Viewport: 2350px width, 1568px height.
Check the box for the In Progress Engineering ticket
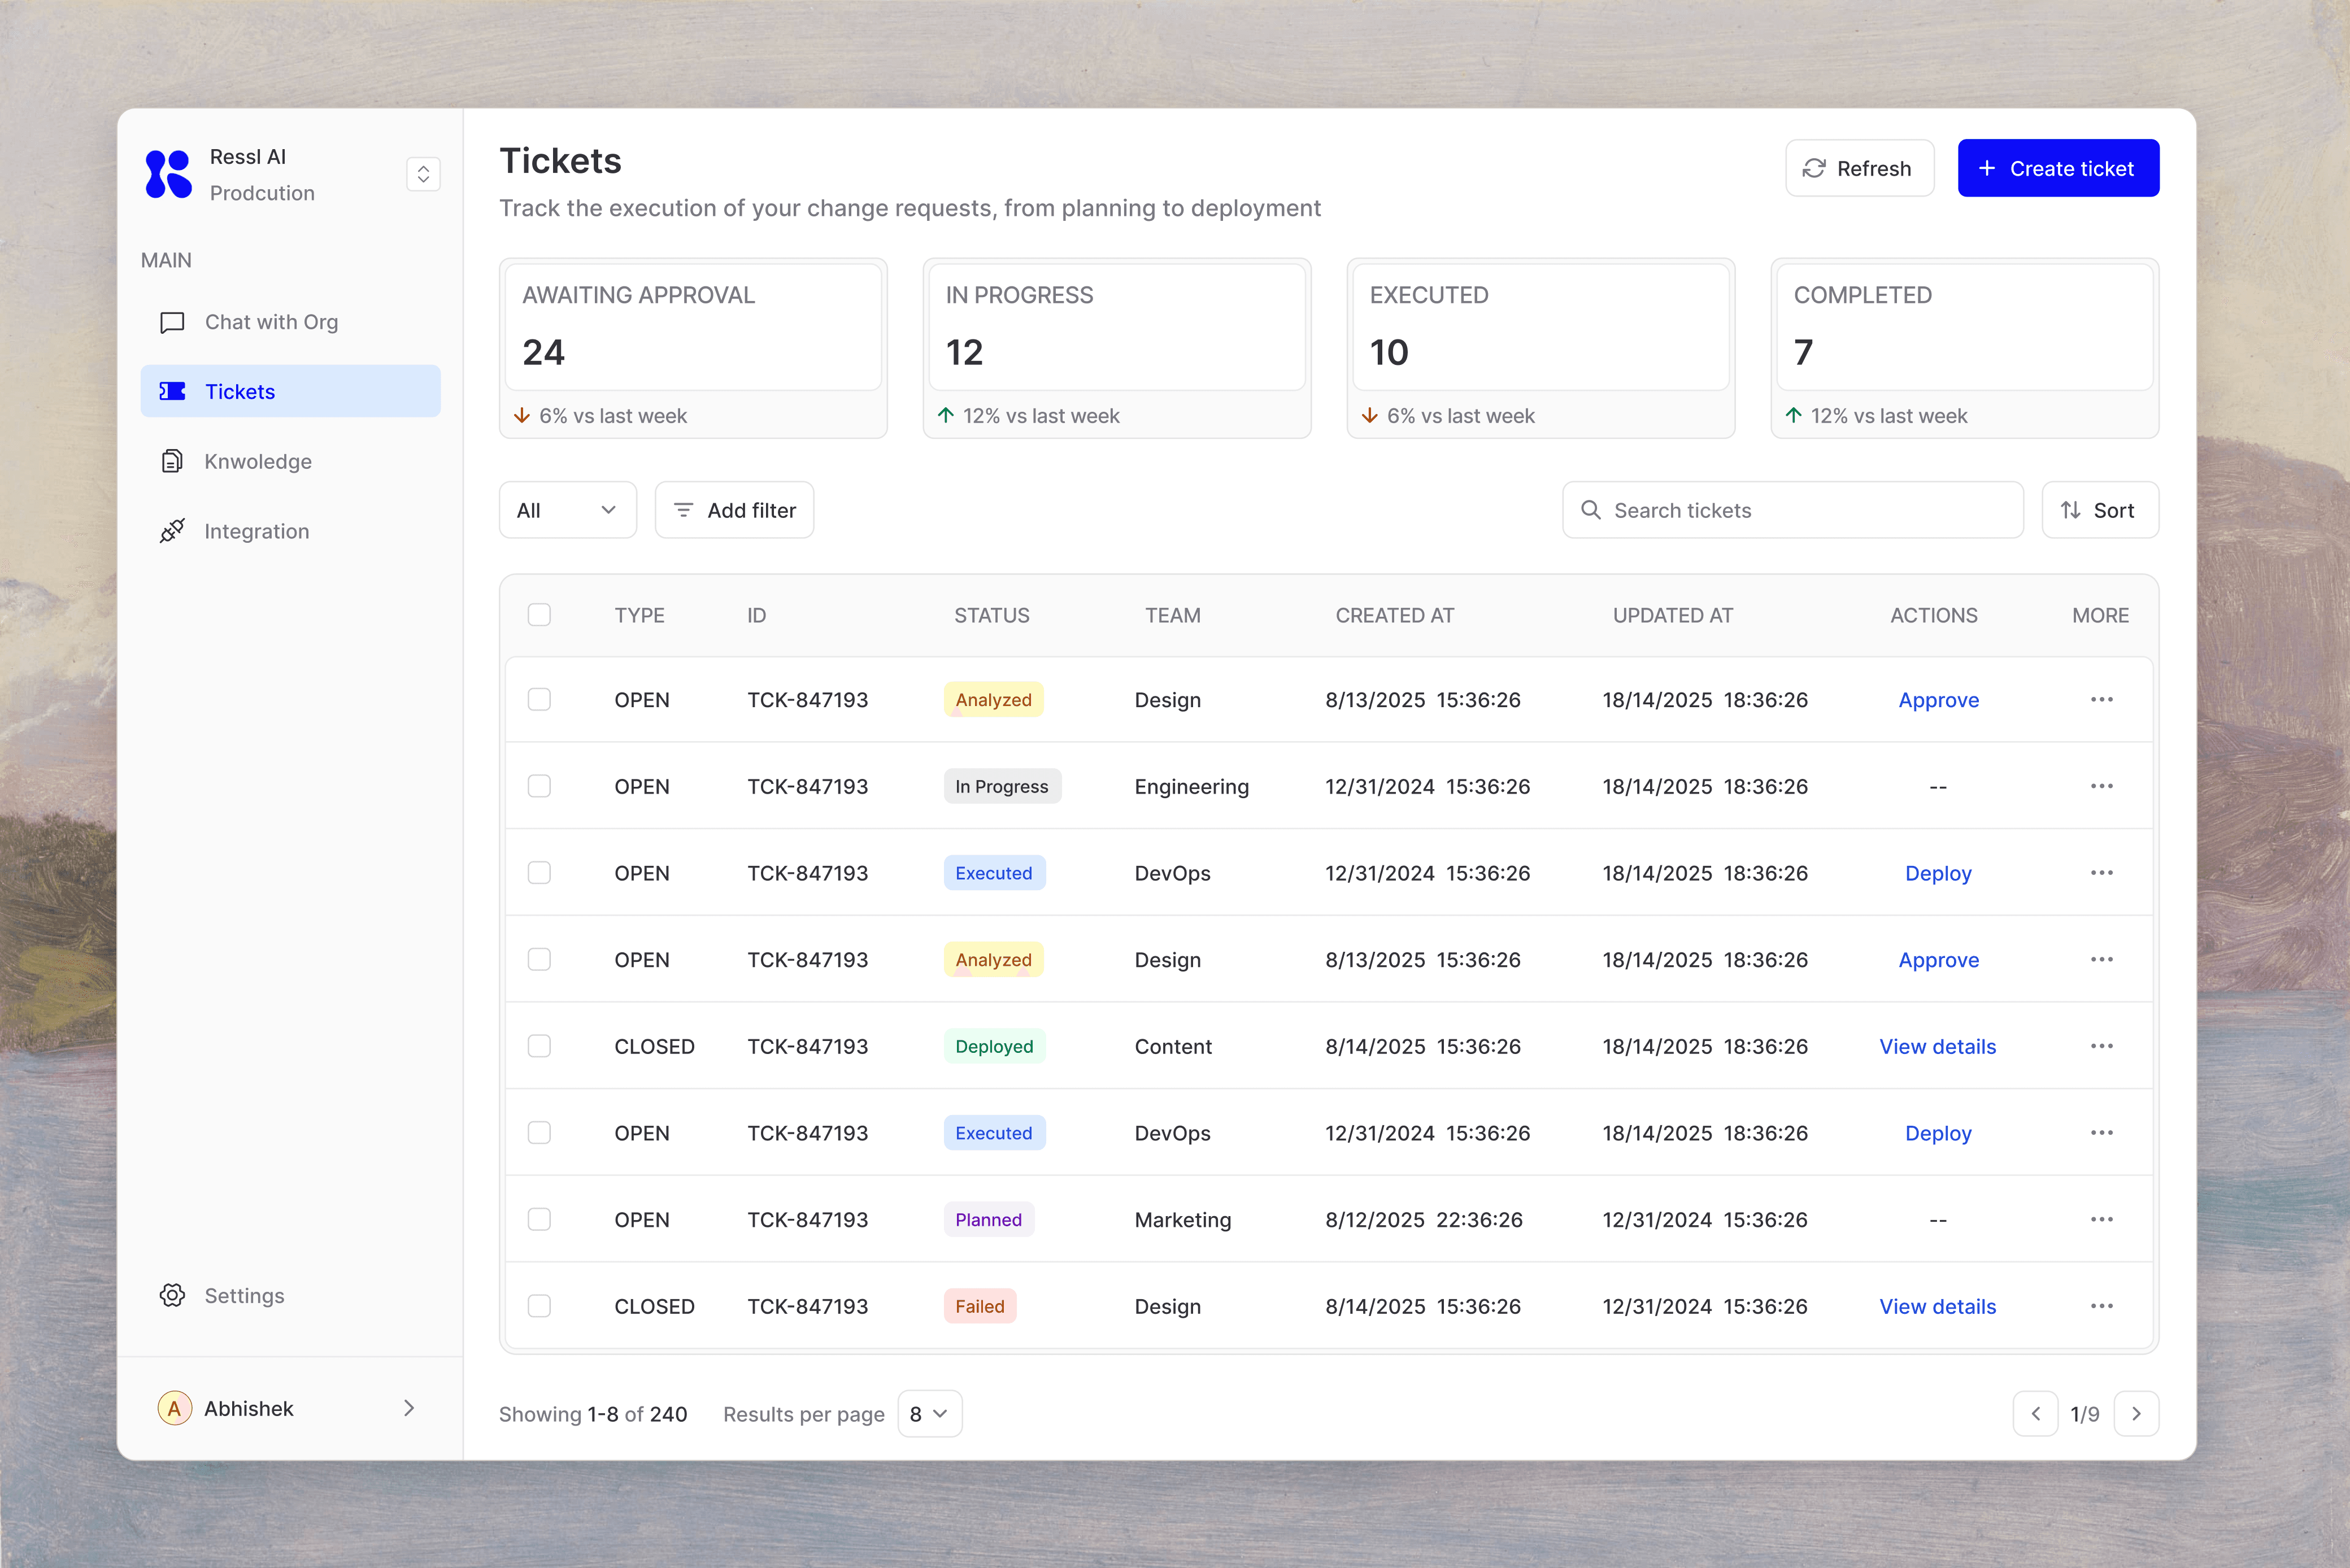pyautogui.click(x=539, y=786)
